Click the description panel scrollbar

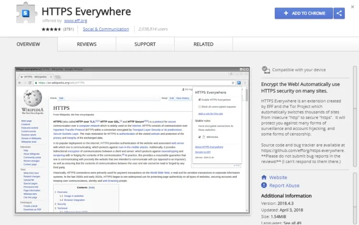(x=355, y=117)
